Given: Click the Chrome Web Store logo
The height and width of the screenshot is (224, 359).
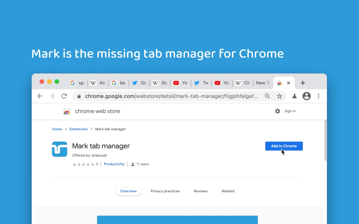Looking at the screenshot, I should point(67,111).
